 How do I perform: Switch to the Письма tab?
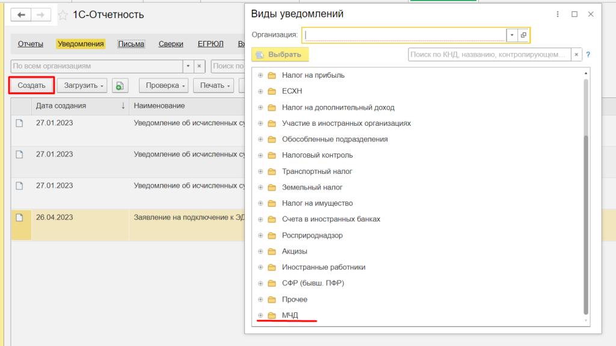(x=131, y=44)
